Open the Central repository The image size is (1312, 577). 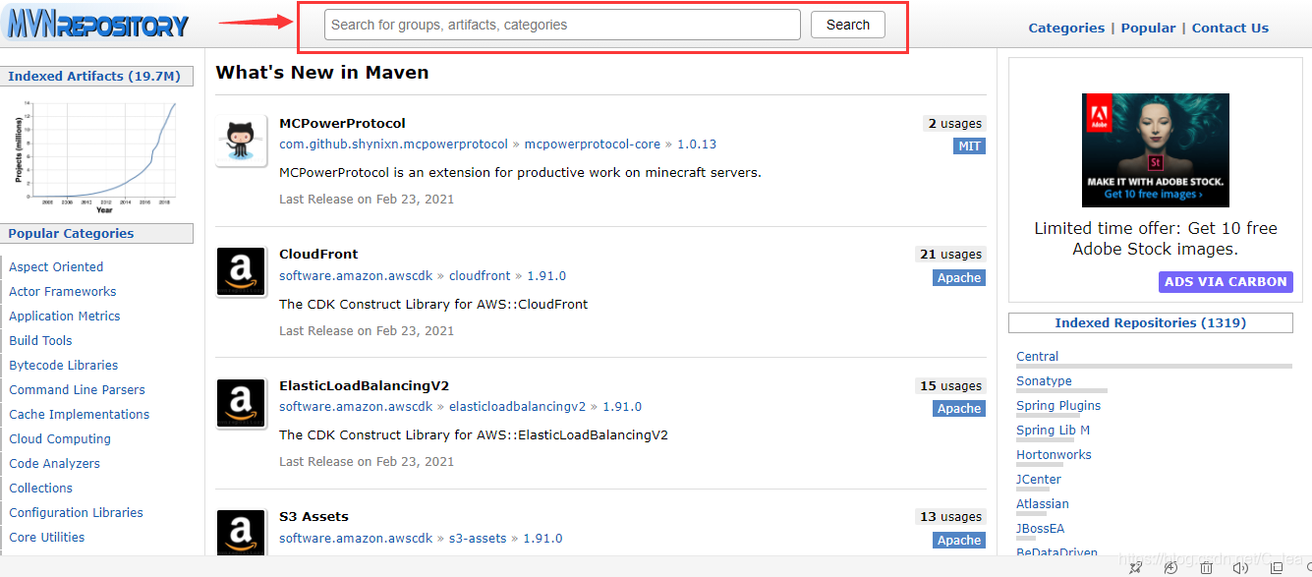1037,356
